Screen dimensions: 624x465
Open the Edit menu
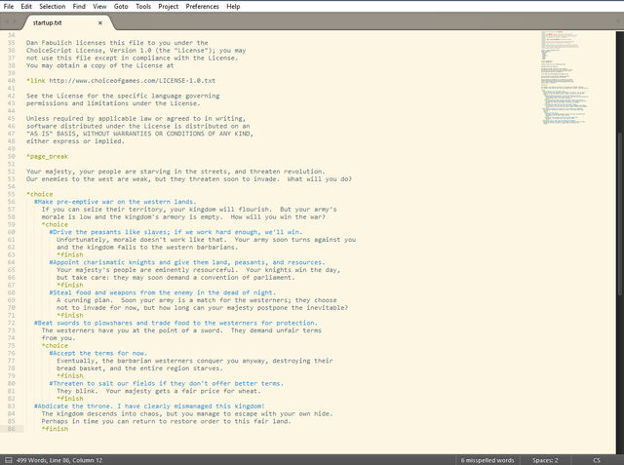(26, 7)
